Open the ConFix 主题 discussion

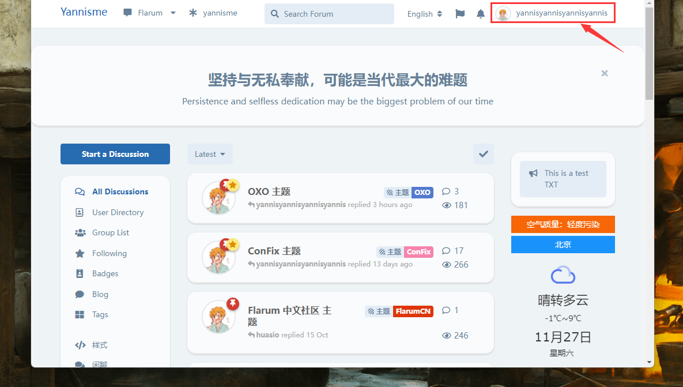274,251
